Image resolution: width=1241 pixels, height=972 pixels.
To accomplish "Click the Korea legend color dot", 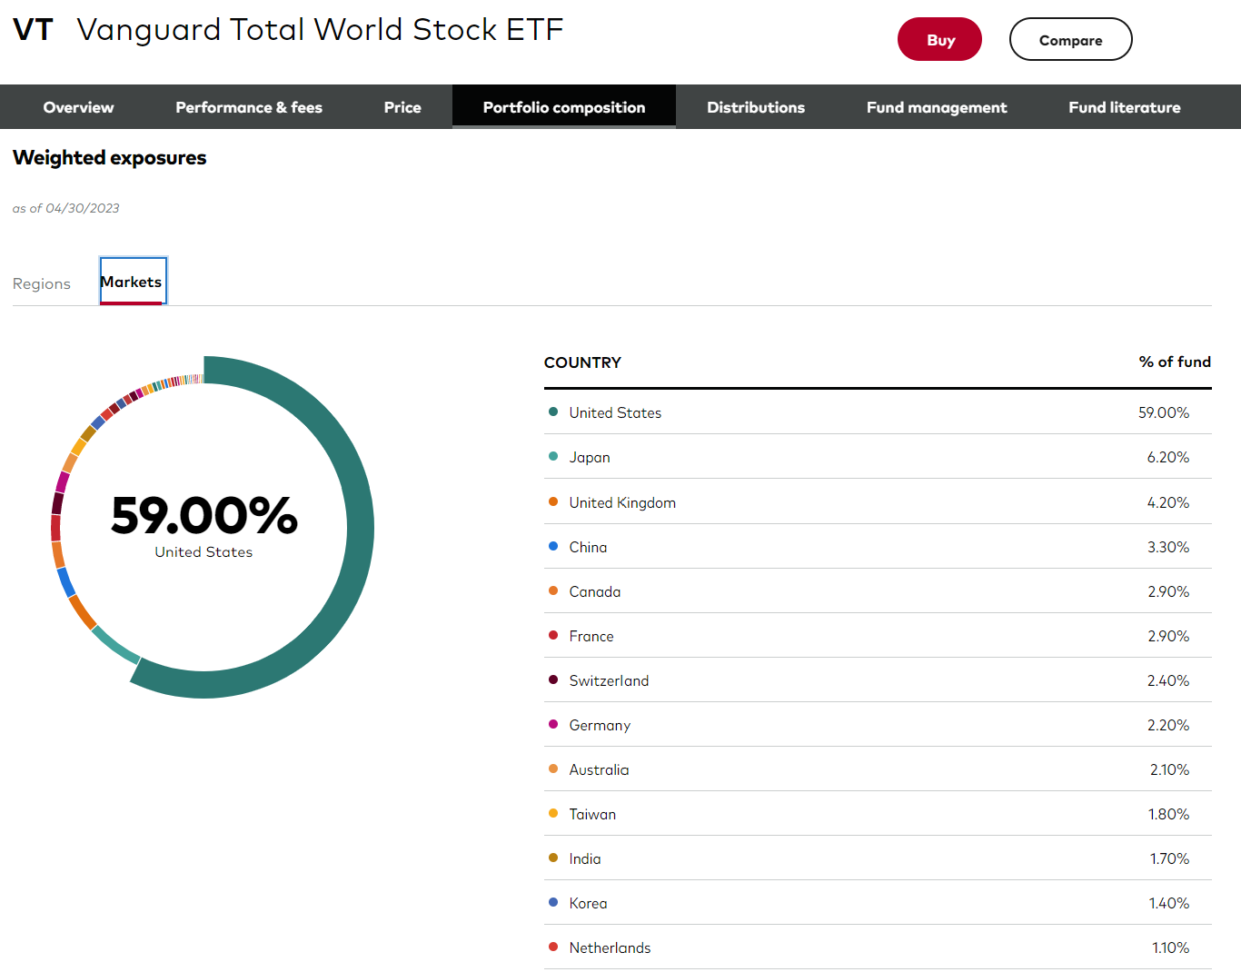I will pyautogui.click(x=553, y=902).
